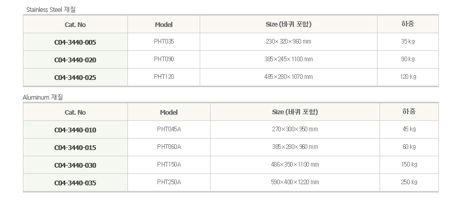Click Cat. No header in stainless table

point(75,24)
